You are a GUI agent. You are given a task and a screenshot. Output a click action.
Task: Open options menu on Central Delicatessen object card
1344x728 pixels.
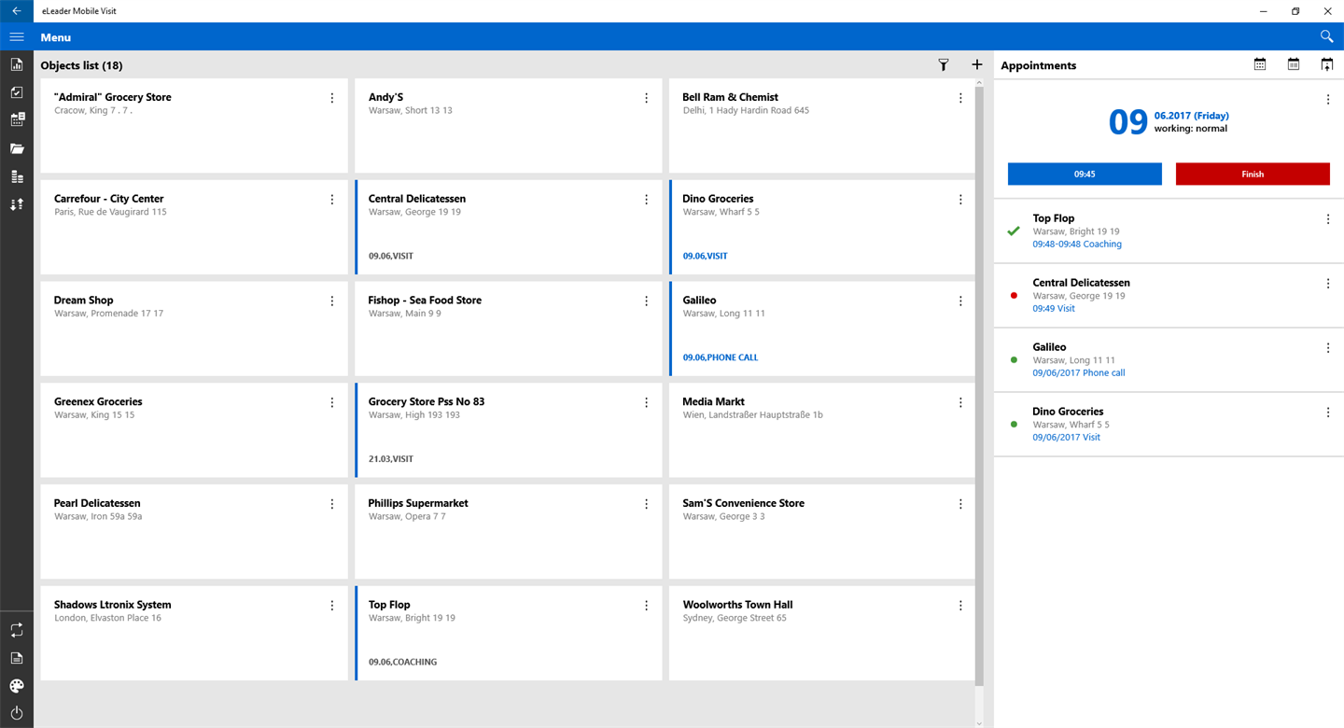[x=647, y=200]
